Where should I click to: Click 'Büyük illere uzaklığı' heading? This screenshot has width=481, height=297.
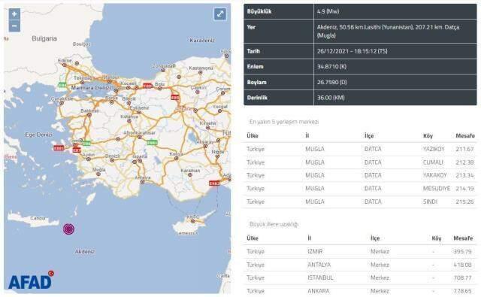[x=274, y=224]
